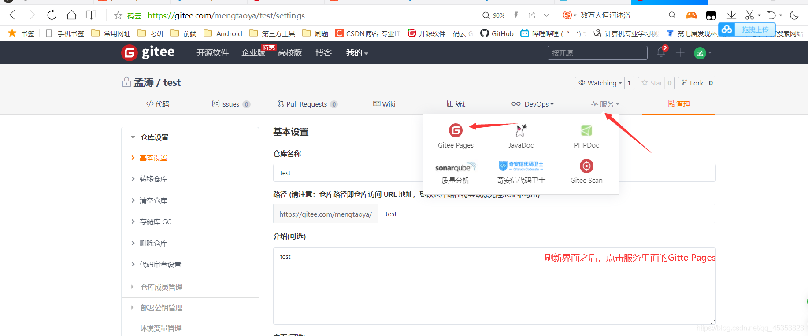Open Gitee Pages service icon

(x=456, y=130)
